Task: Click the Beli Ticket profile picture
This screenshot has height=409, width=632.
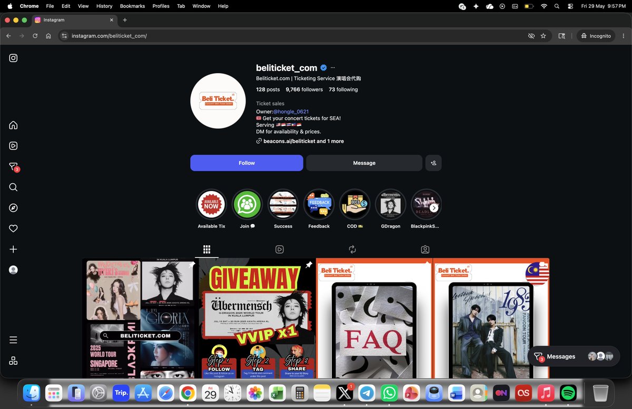Action: pos(218,101)
